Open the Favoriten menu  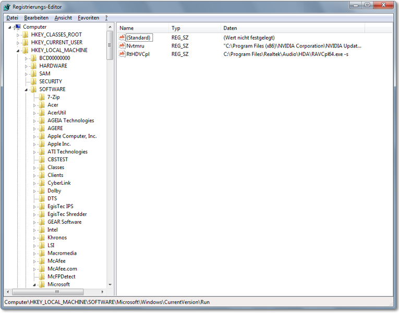pyautogui.click(x=88, y=18)
